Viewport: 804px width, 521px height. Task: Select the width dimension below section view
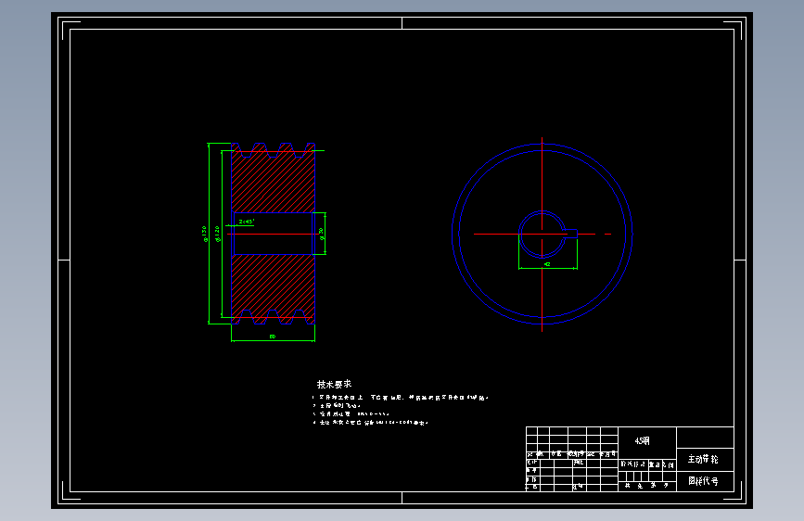click(273, 337)
